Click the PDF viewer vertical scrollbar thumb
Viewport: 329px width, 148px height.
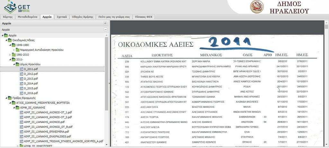326,27
